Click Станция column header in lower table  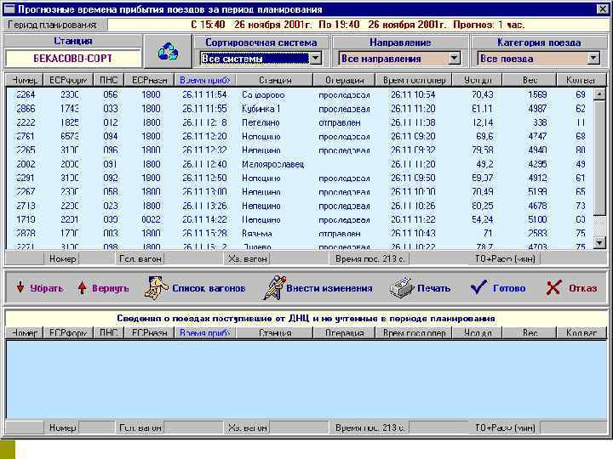pyautogui.click(x=275, y=332)
